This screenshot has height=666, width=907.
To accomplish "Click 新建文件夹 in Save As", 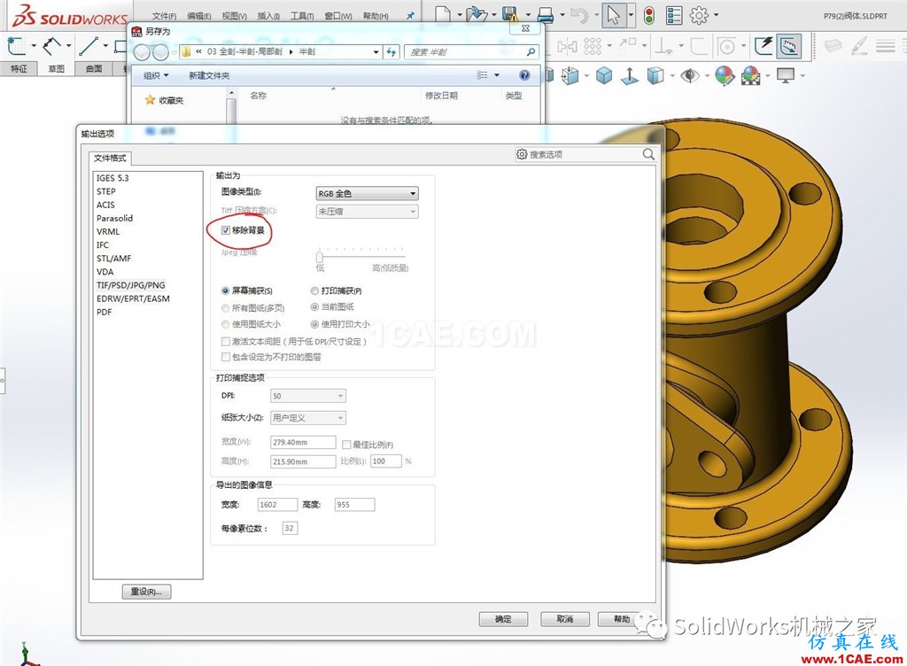I will (209, 75).
